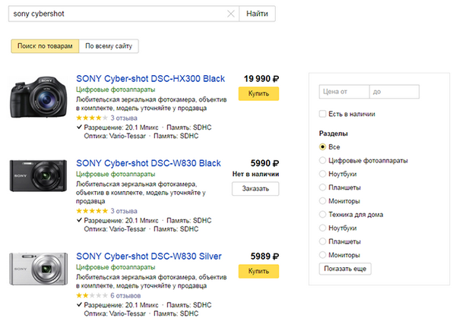Screen dimensions: 456x321
Task: Choose the Техника для дома section filter
Action: pyautogui.click(x=323, y=214)
